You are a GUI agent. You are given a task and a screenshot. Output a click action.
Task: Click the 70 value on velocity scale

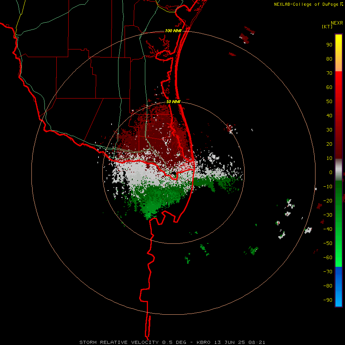329,73
